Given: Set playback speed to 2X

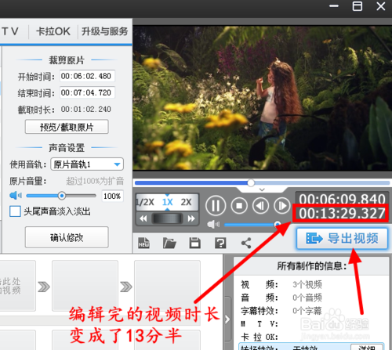Looking at the screenshot, I should click(x=186, y=202).
